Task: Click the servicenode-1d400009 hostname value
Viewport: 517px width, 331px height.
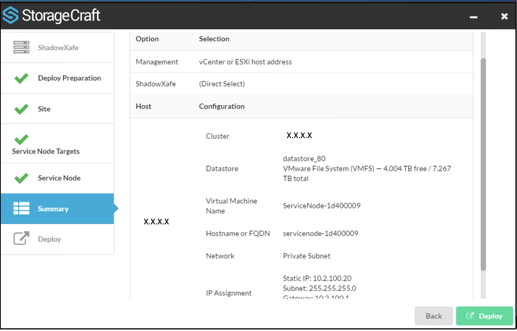Action: (x=321, y=233)
